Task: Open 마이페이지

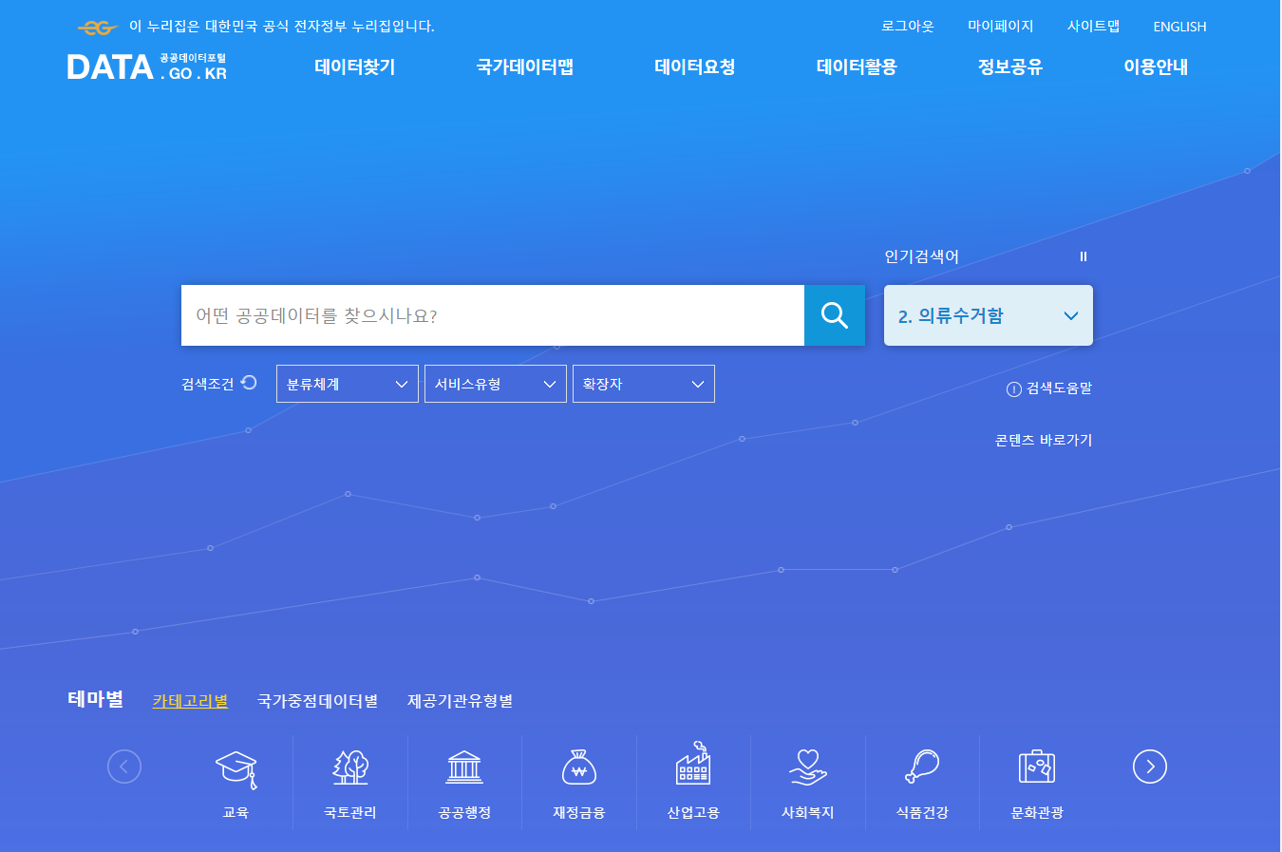Action: tap(1001, 27)
